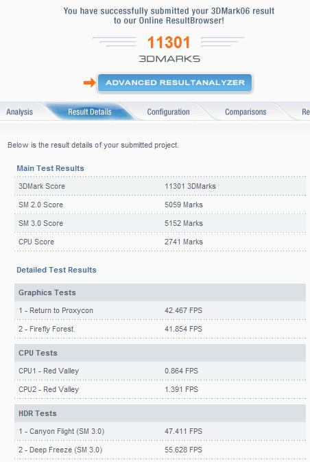Click the 'Below is the result details' sentence

tap(93, 145)
